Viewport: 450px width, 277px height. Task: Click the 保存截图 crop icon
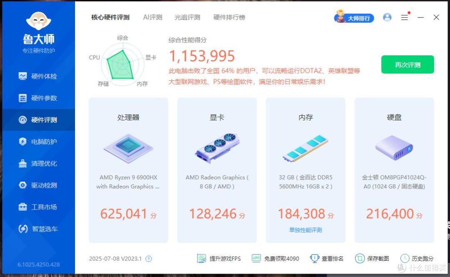360,258
